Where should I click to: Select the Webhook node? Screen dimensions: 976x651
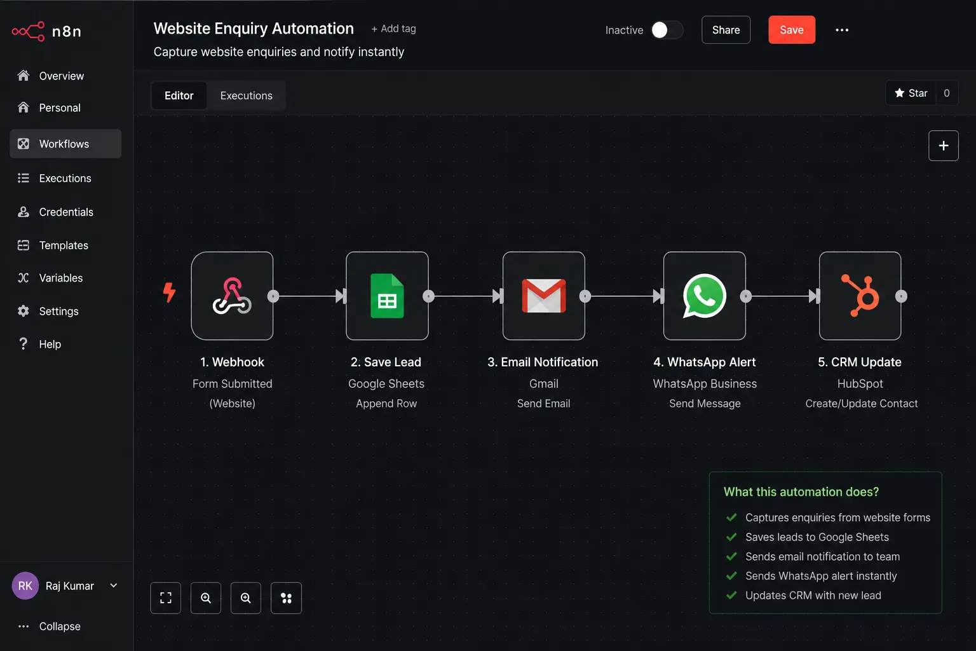tap(233, 296)
